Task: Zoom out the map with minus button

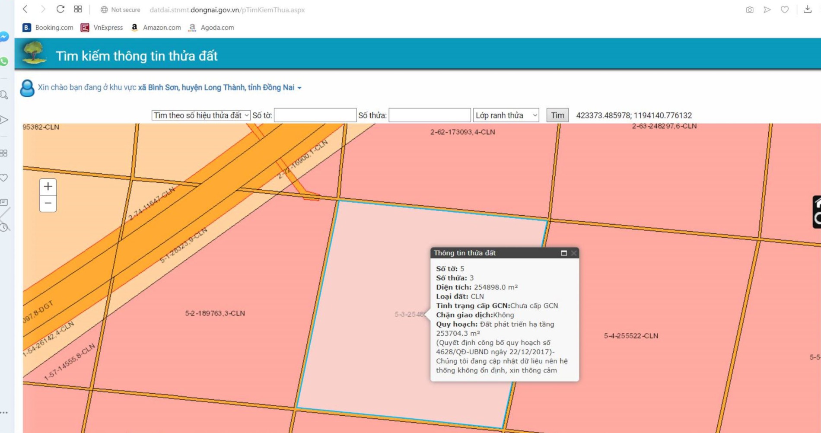Action: click(x=48, y=204)
